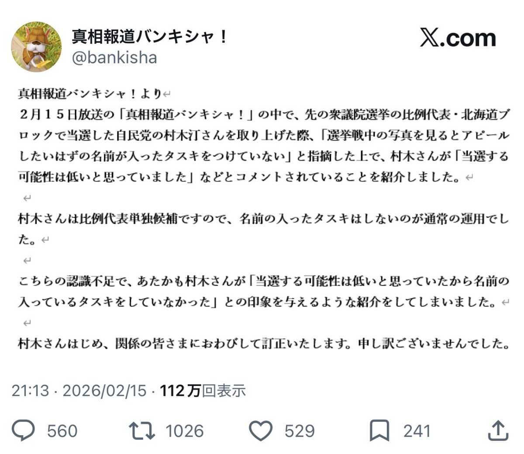Repost this tweet using the retweet icon
The height and width of the screenshot is (454, 524).
tap(142, 430)
